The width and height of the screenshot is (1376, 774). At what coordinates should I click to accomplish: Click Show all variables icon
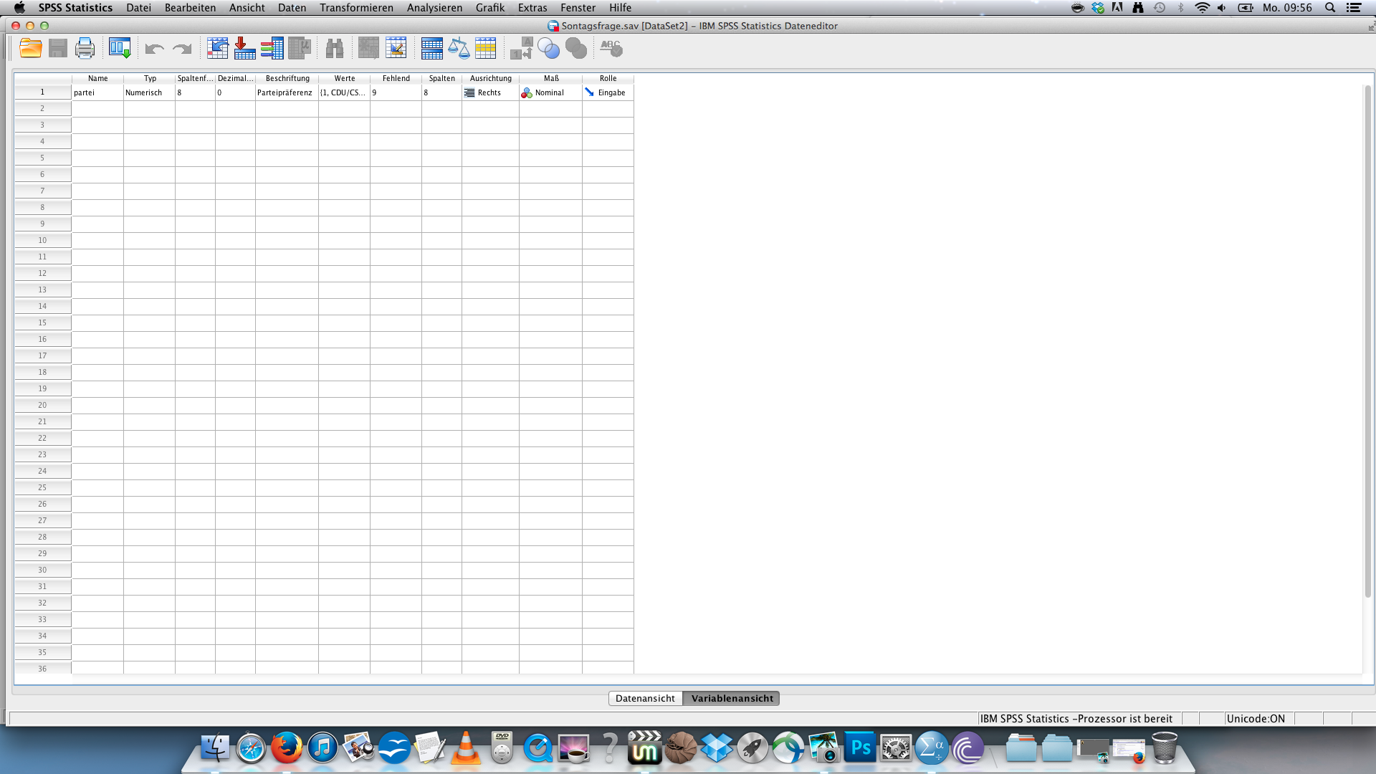pos(575,49)
